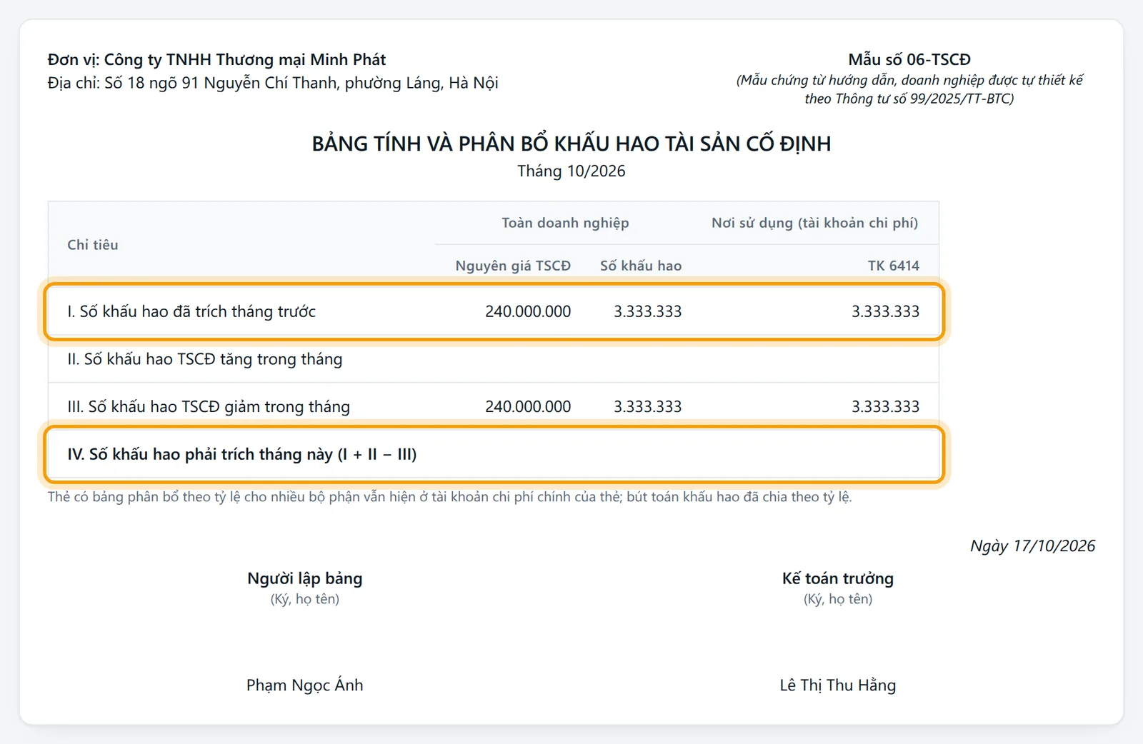1143x744 pixels.
Task: Click the chief accountant name 'Lê Thị Thu Hằng'
Action: 838,685
